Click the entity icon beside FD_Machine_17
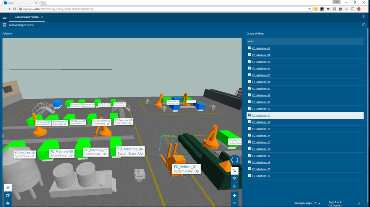The width and height of the screenshot is (370, 207). [x=249, y=156]
